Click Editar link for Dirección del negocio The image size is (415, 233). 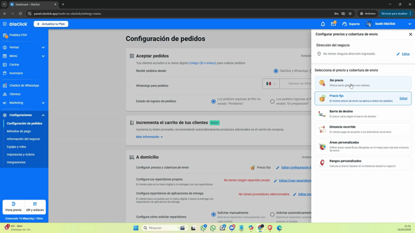click(x=406, y=54)
